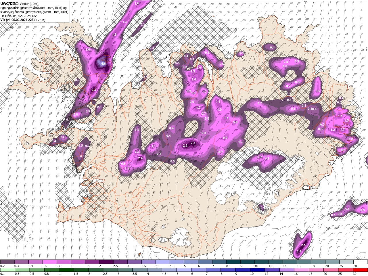Screen dimensions: 368x276
Task: Click the 2.4 value below the 2.5 offshore label
Action: click(x=299, y=251)
